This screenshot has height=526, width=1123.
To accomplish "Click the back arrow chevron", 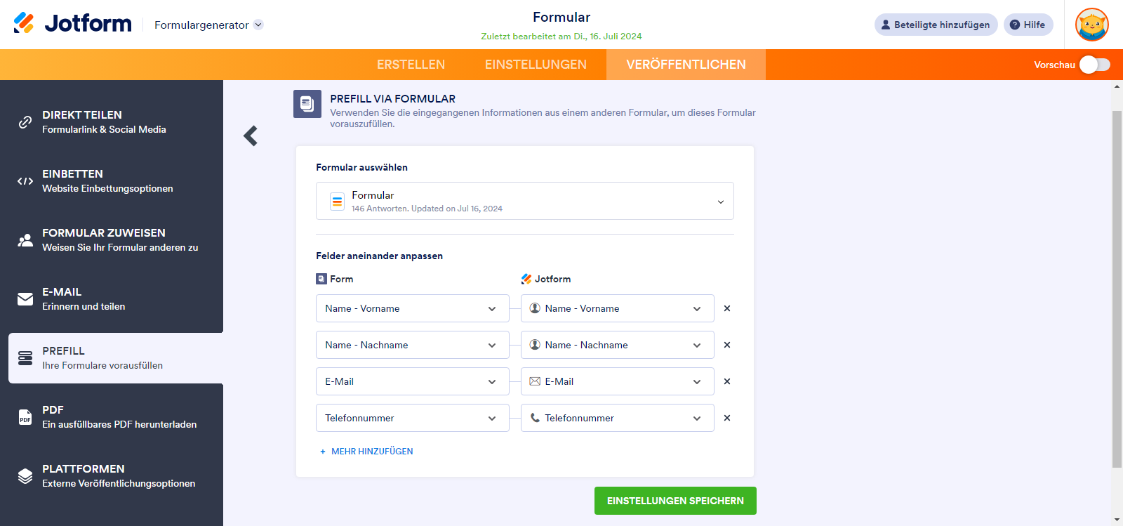I will coord(251,136).
